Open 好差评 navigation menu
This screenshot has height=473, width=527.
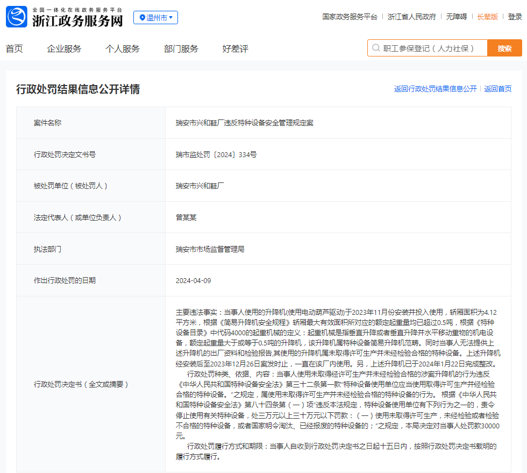click(x=236, y=49)
